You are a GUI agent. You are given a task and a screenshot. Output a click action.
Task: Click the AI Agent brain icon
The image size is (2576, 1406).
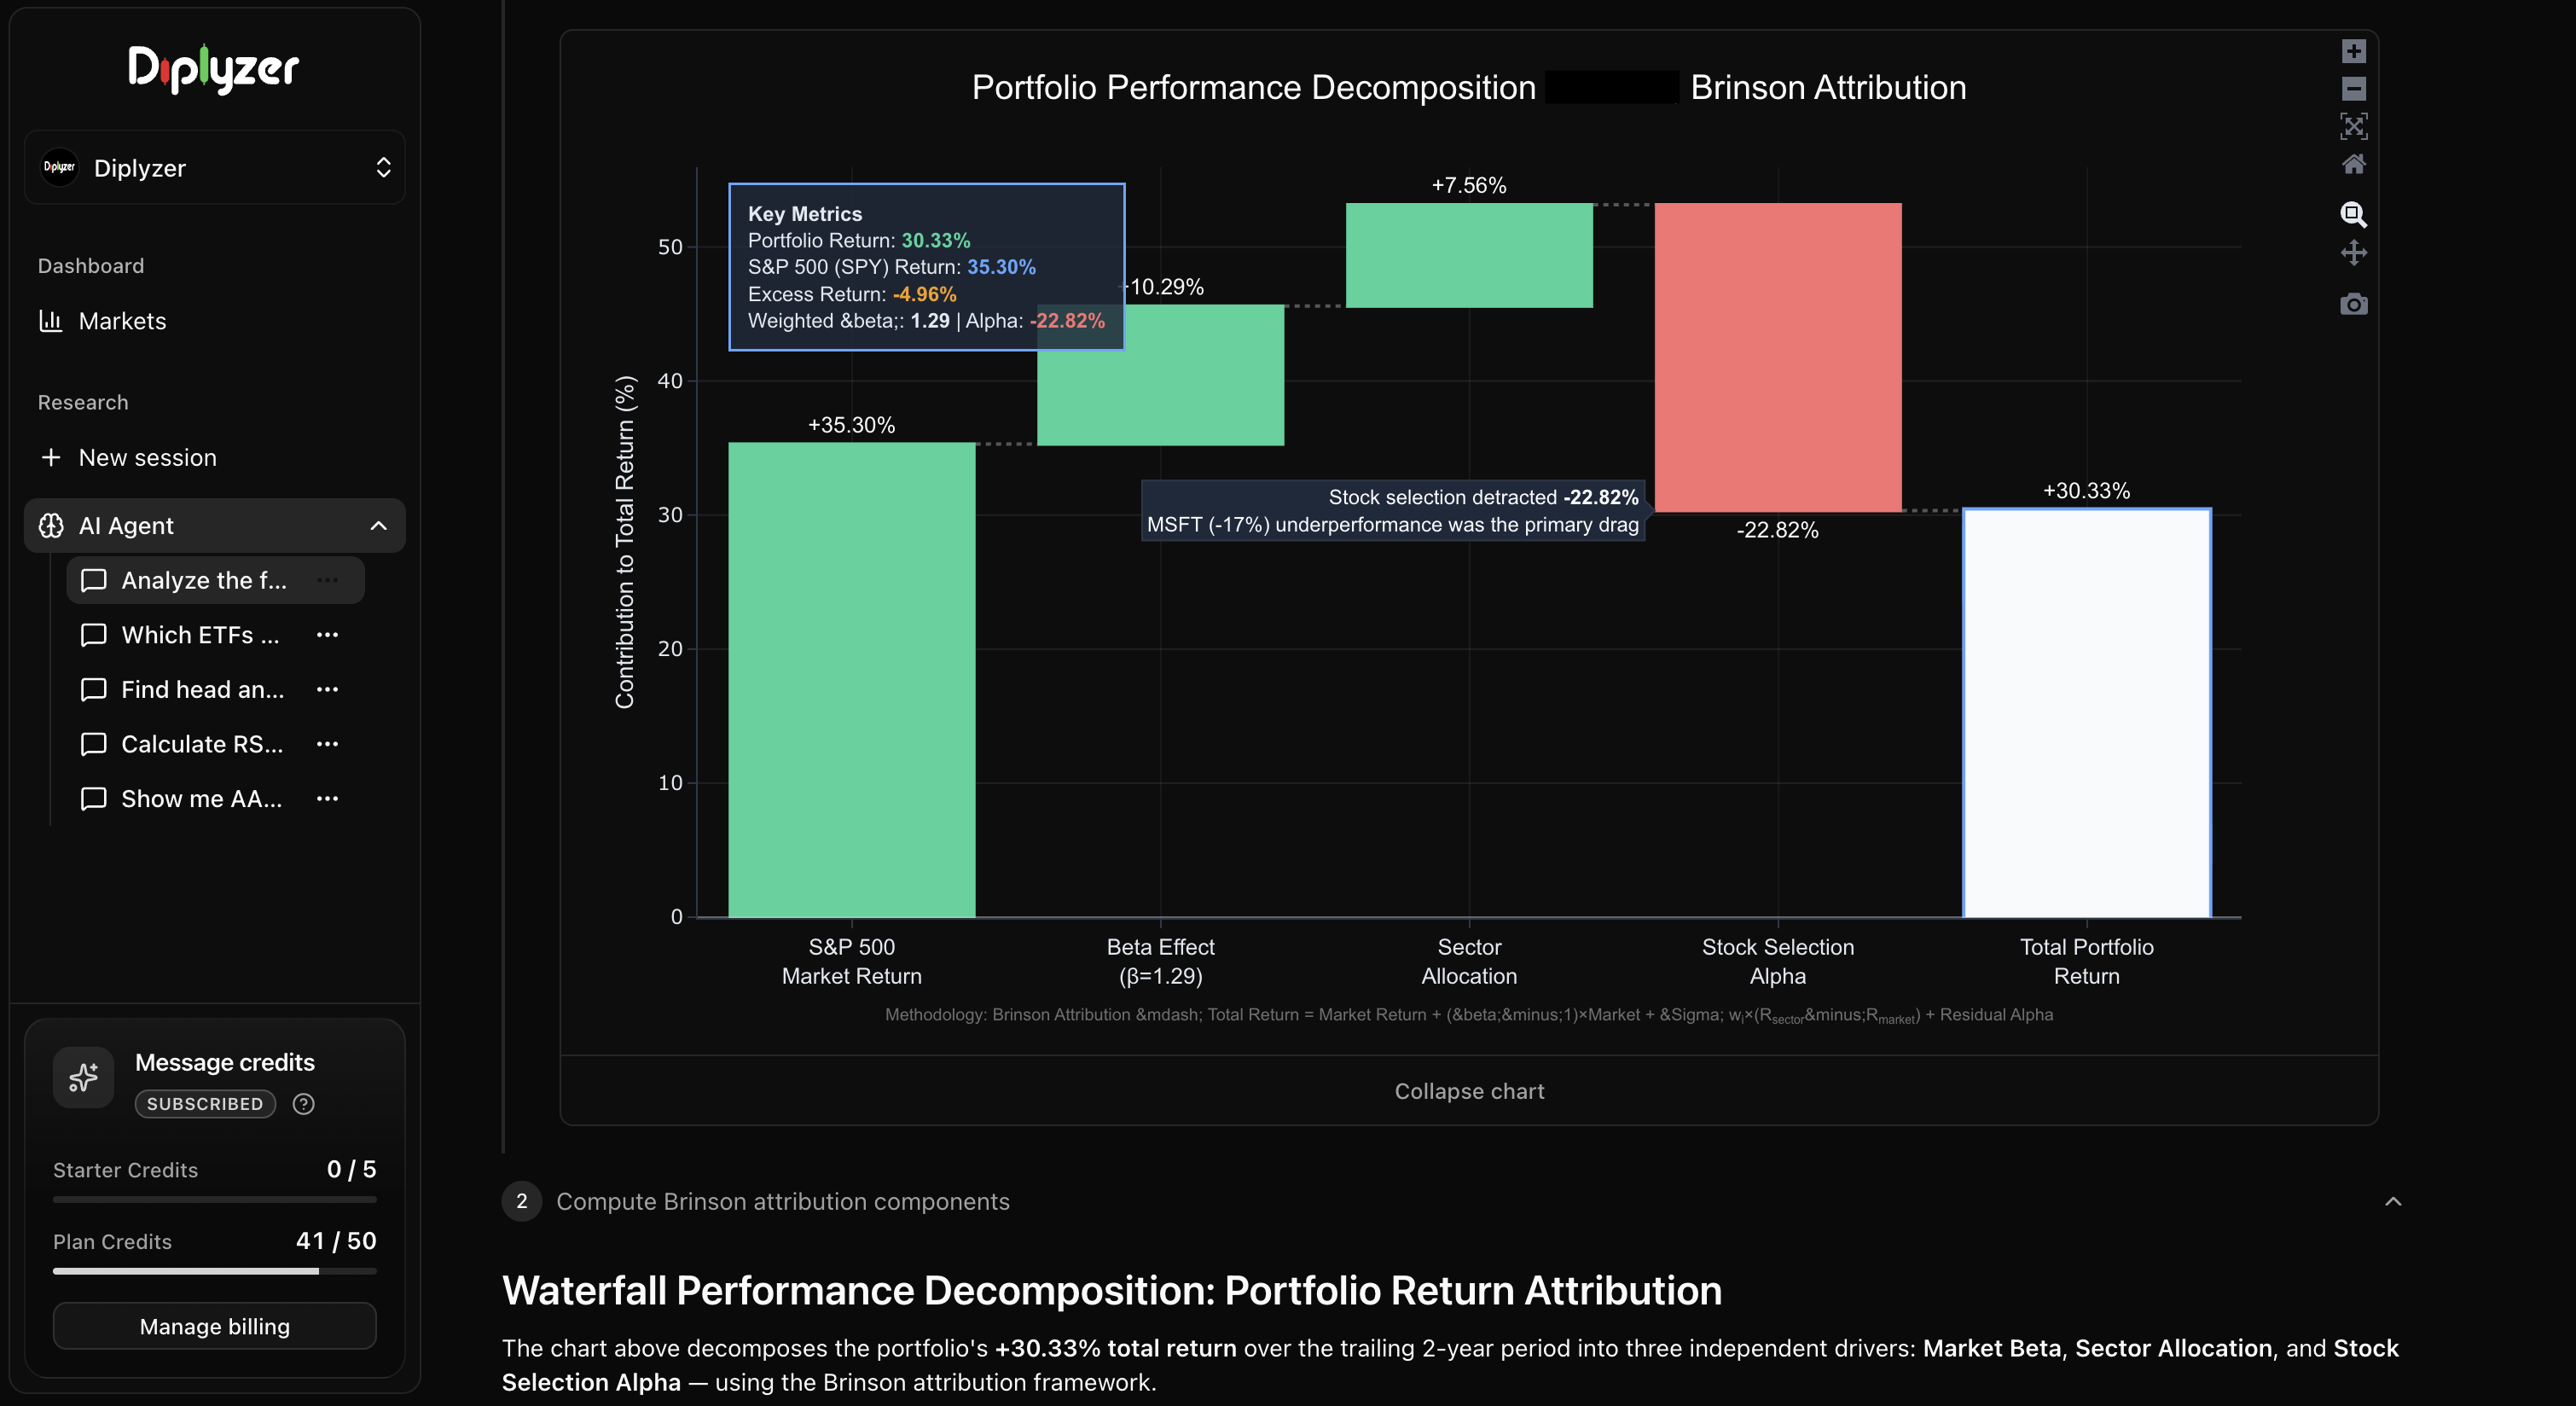[x=51, y=526]
